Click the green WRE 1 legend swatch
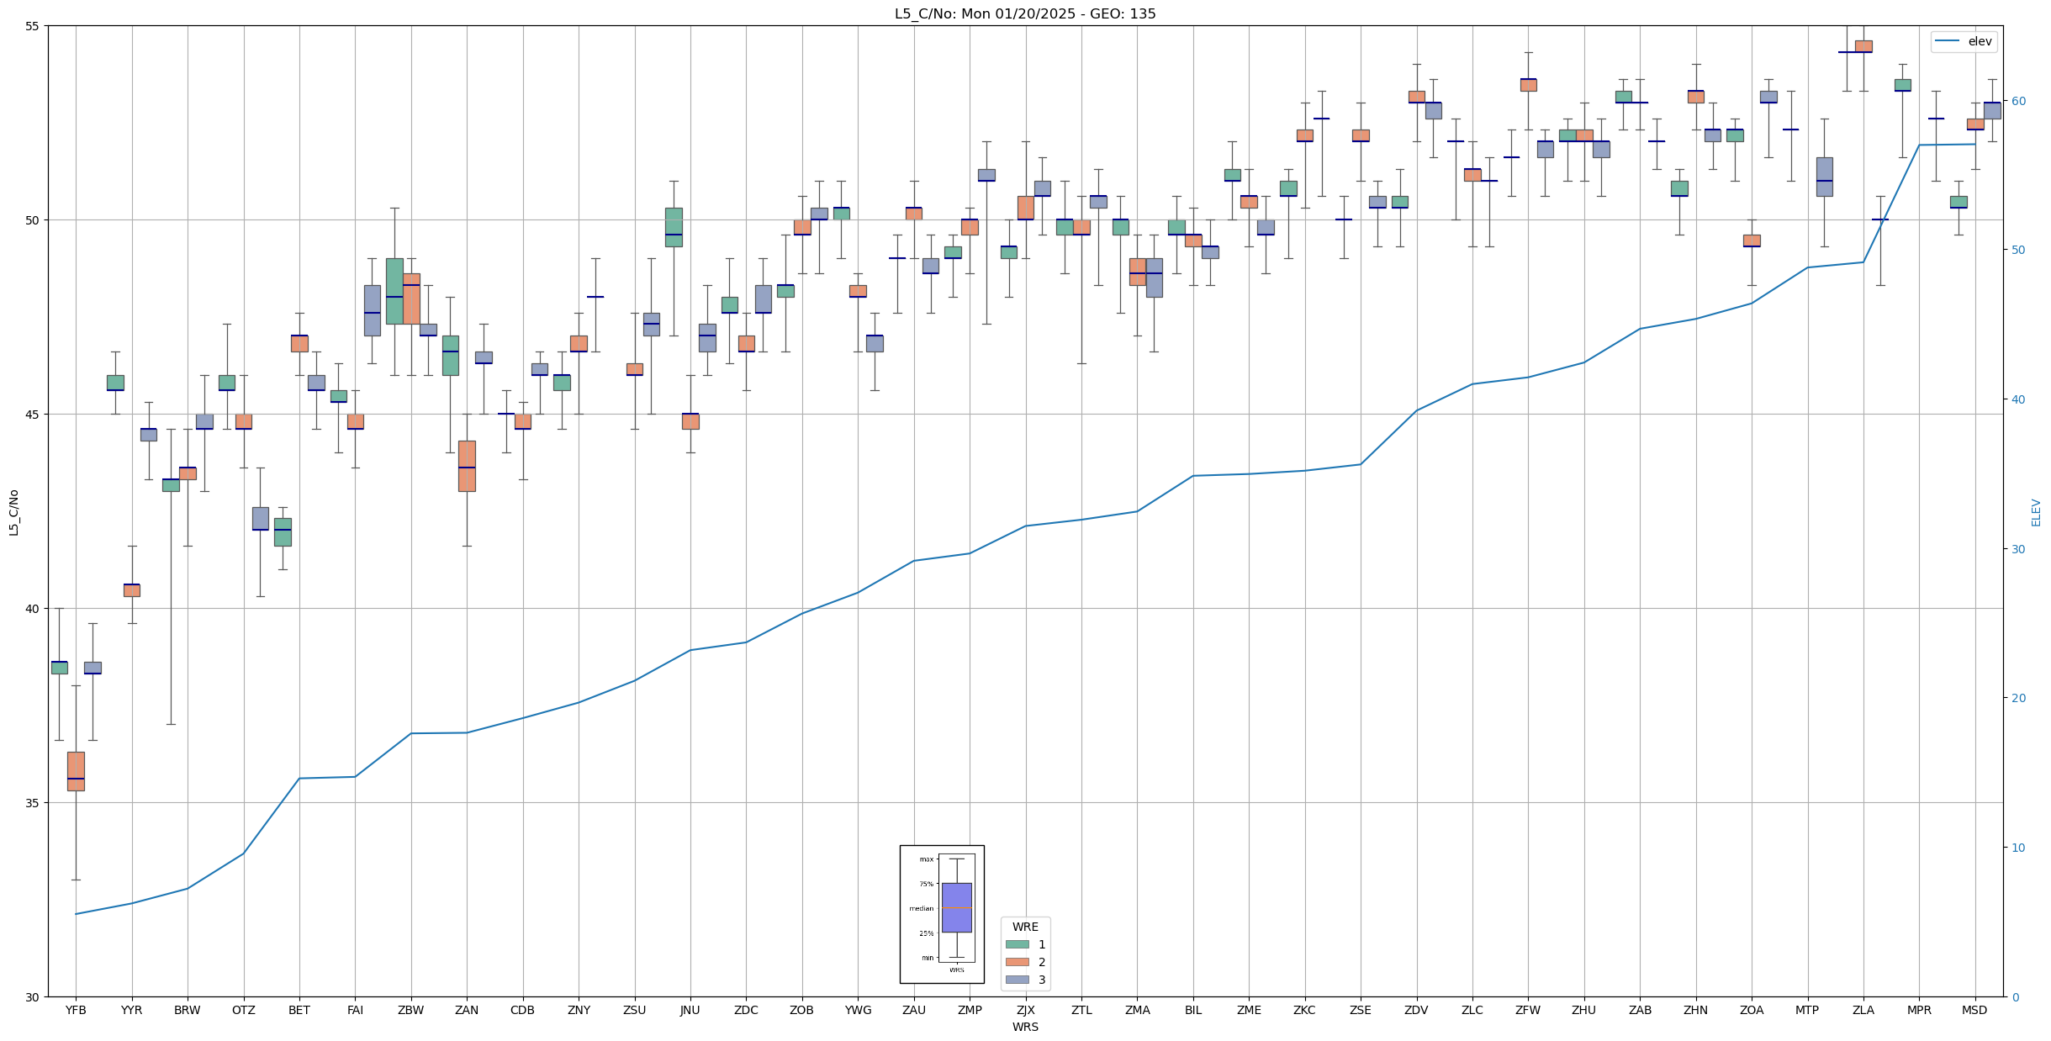 click(1017, 944)
